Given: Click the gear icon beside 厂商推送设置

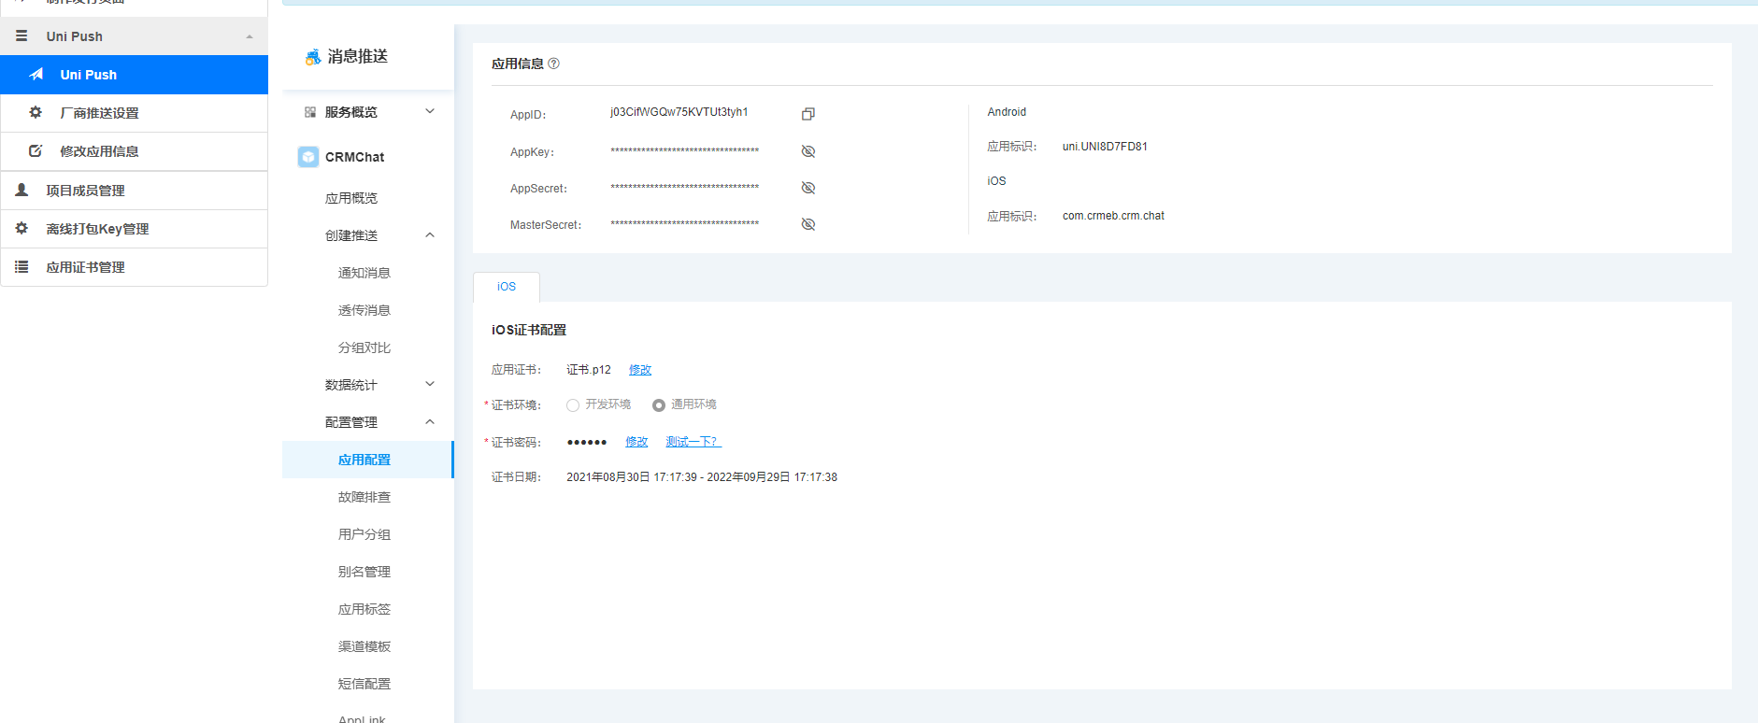Looking at the screenshot, I should [x=36, y=112].
